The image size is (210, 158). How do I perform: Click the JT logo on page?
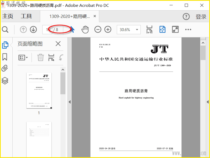(159, 49)
